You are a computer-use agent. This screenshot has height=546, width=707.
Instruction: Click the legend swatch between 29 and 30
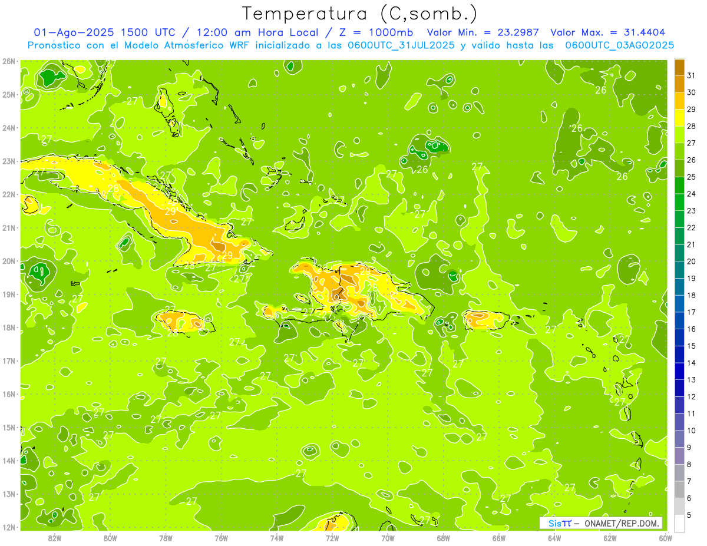[x=679, y=101]
